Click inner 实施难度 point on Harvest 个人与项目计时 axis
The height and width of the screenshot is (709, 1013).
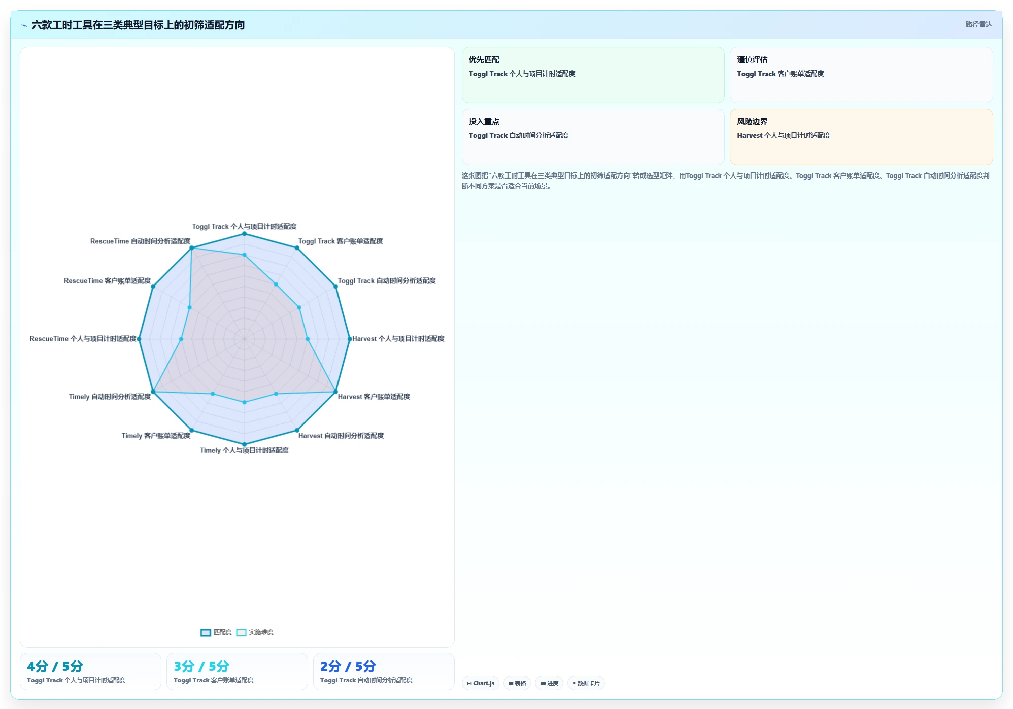(x=308, y=339)
